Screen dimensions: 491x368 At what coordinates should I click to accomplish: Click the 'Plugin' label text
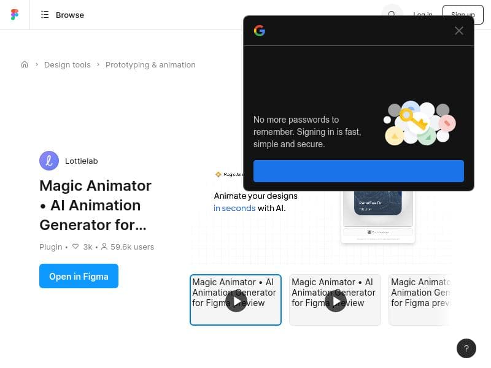51,247
